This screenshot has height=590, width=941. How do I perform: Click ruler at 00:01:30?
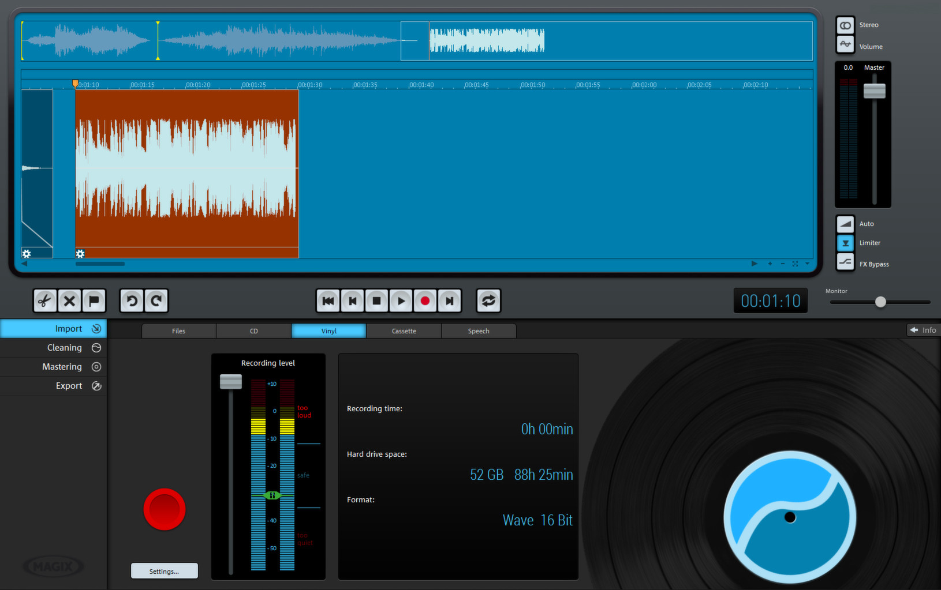click(309, 85)
